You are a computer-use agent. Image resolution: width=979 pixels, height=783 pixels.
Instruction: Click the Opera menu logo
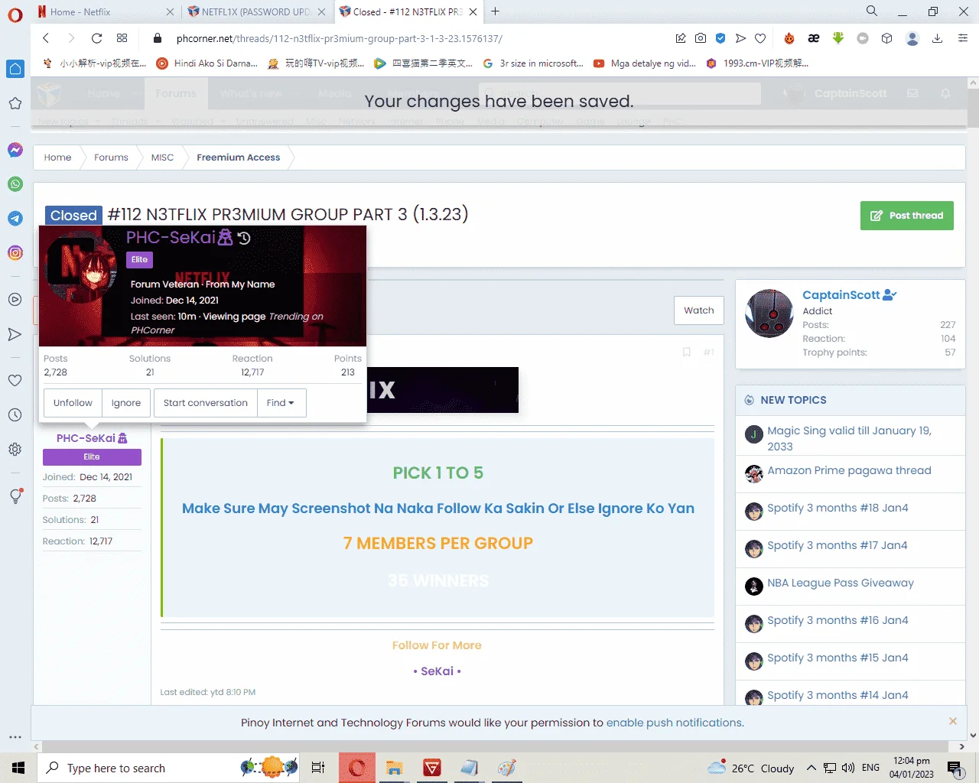[15, 15]
